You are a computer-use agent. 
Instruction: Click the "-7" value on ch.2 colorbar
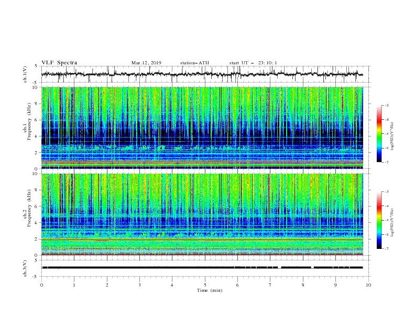pyautogui.click(x=387, y=248)
